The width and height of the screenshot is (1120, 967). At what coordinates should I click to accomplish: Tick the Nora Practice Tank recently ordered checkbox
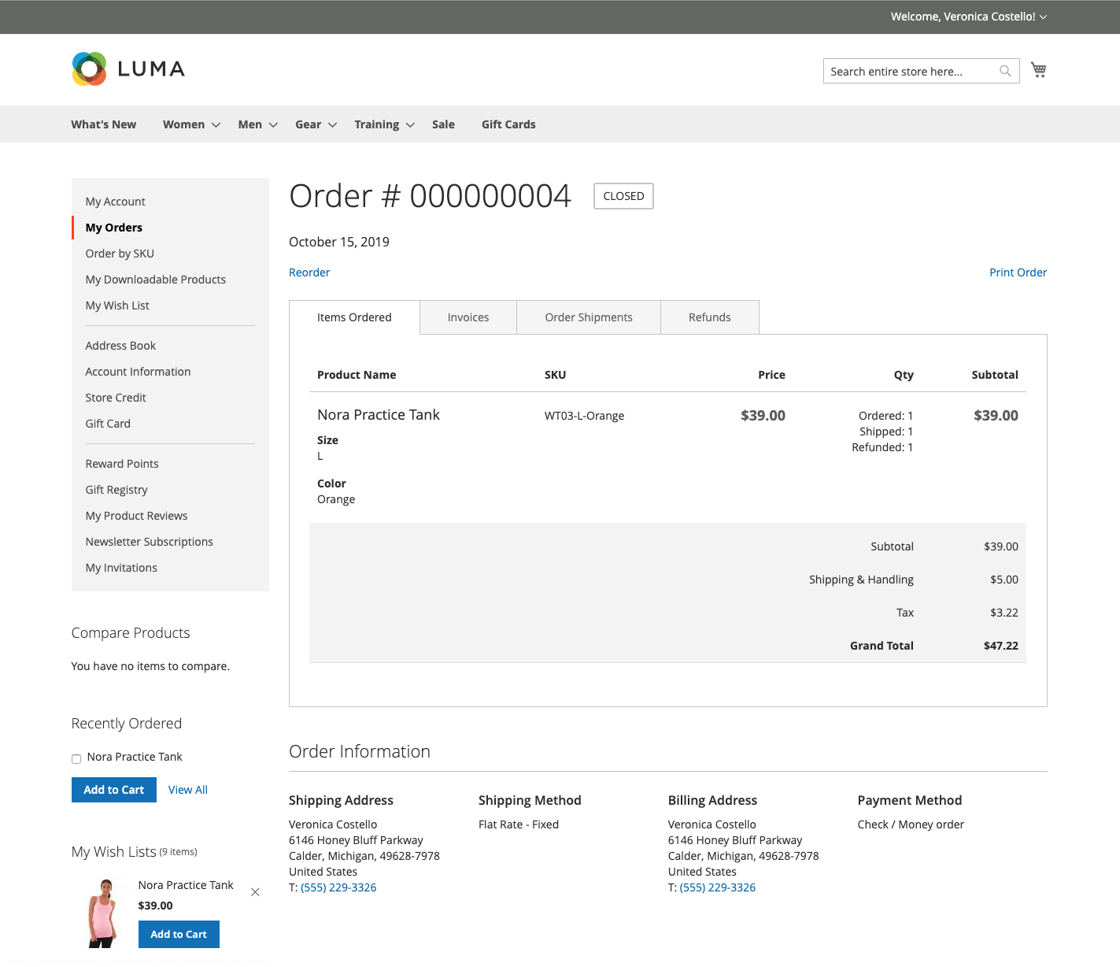coord(76,759)
